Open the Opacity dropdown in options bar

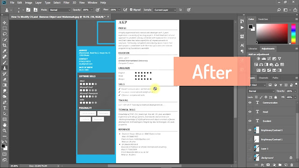92,10
